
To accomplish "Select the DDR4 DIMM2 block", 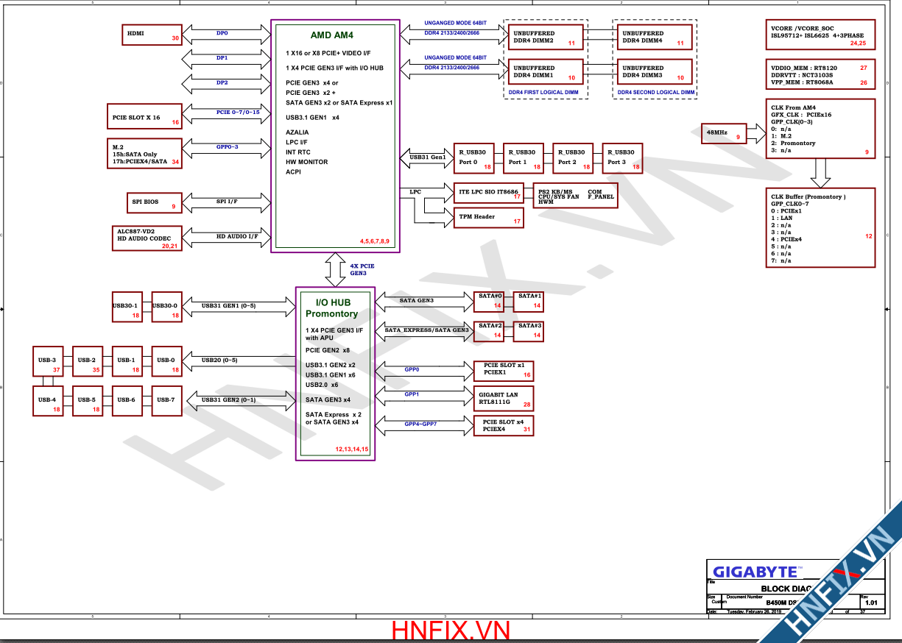I will (545, 38).
